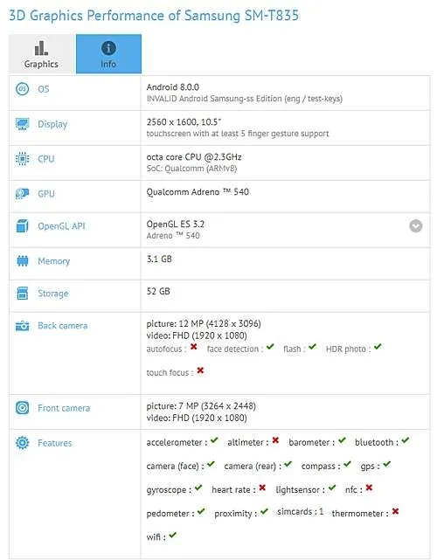Click the bluetooth green check mark
437x560 pixels.
(406, 440)
